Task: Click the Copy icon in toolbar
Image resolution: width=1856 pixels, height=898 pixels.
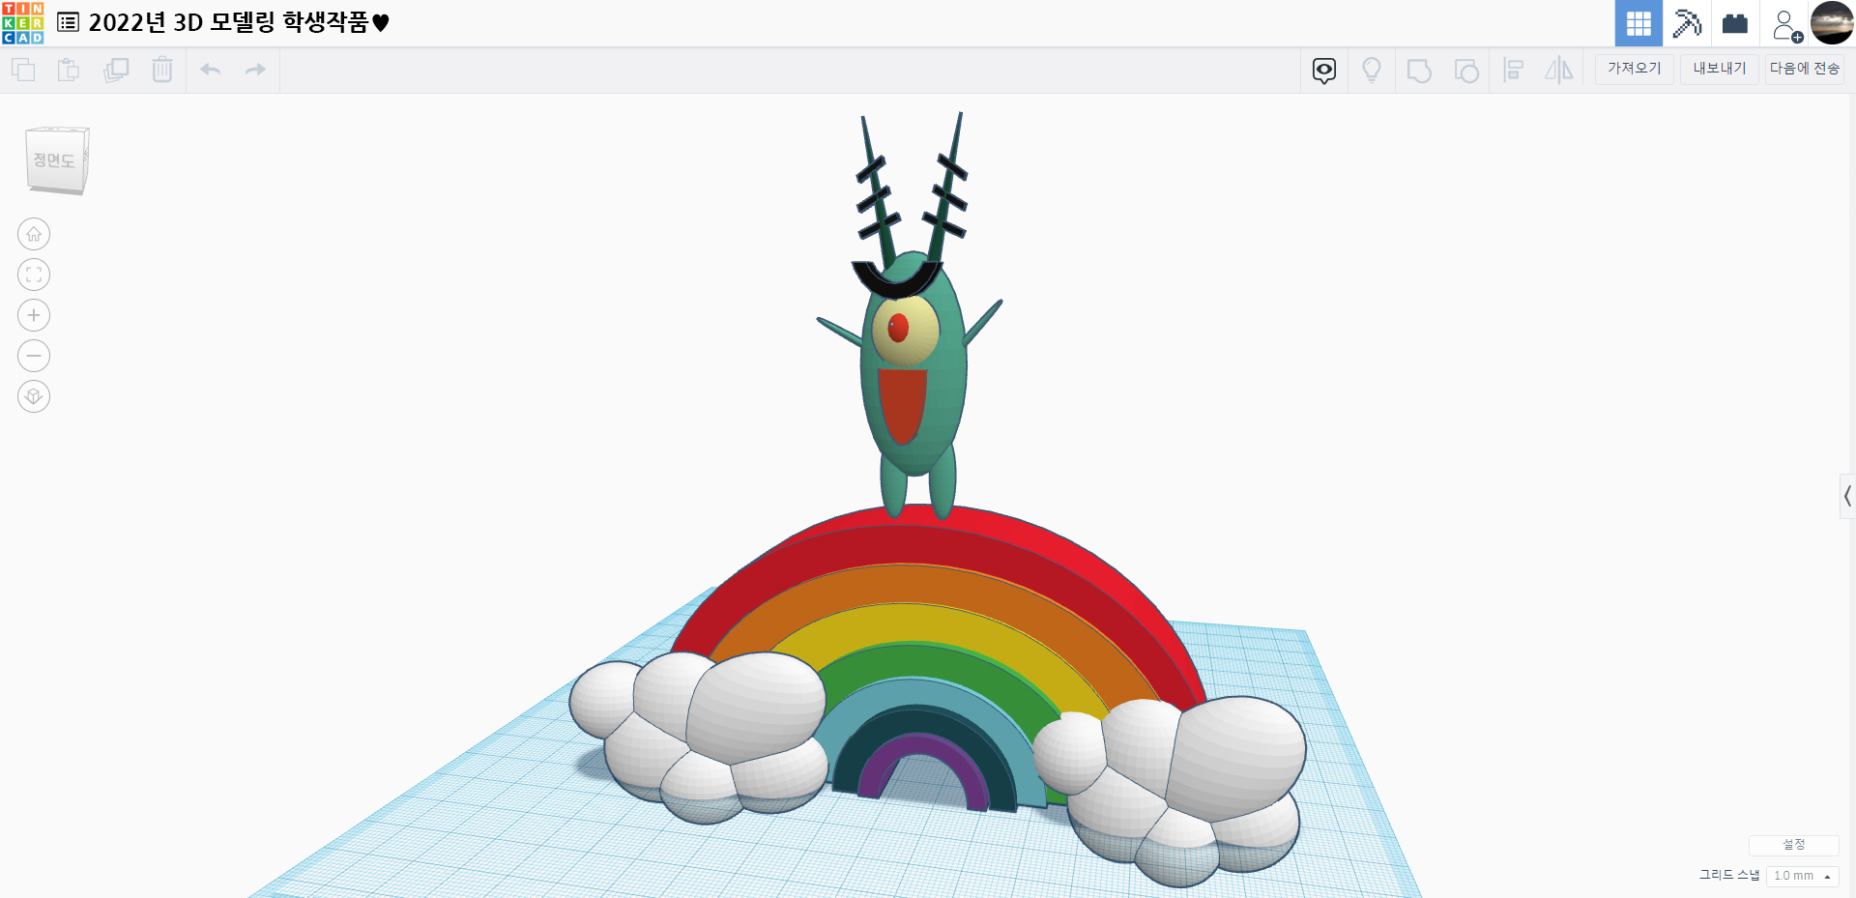Action: coord(23,70)
